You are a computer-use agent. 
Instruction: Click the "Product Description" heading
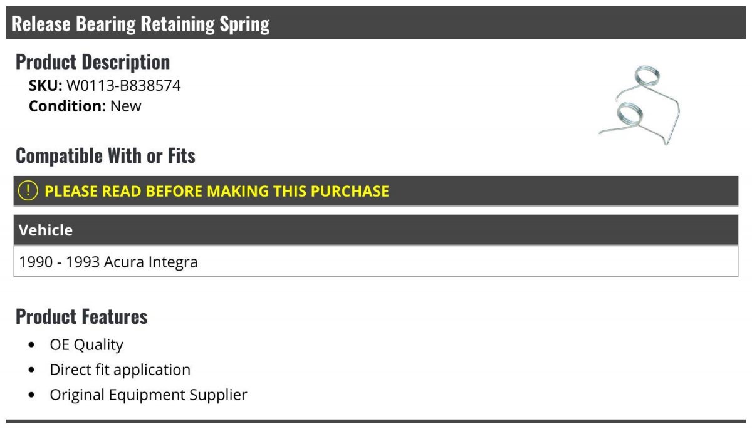(x=93, y=61)
